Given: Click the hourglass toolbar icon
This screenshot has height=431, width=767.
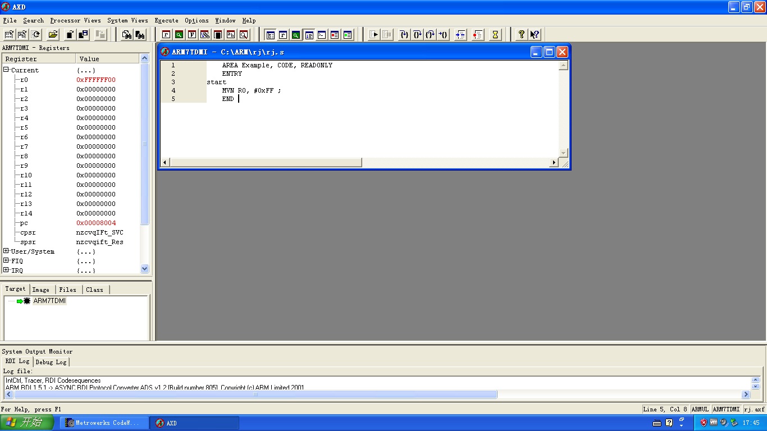Looking at the screenshot, I should 495,35.
